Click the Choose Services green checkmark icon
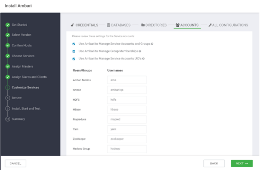 (8, 56)
